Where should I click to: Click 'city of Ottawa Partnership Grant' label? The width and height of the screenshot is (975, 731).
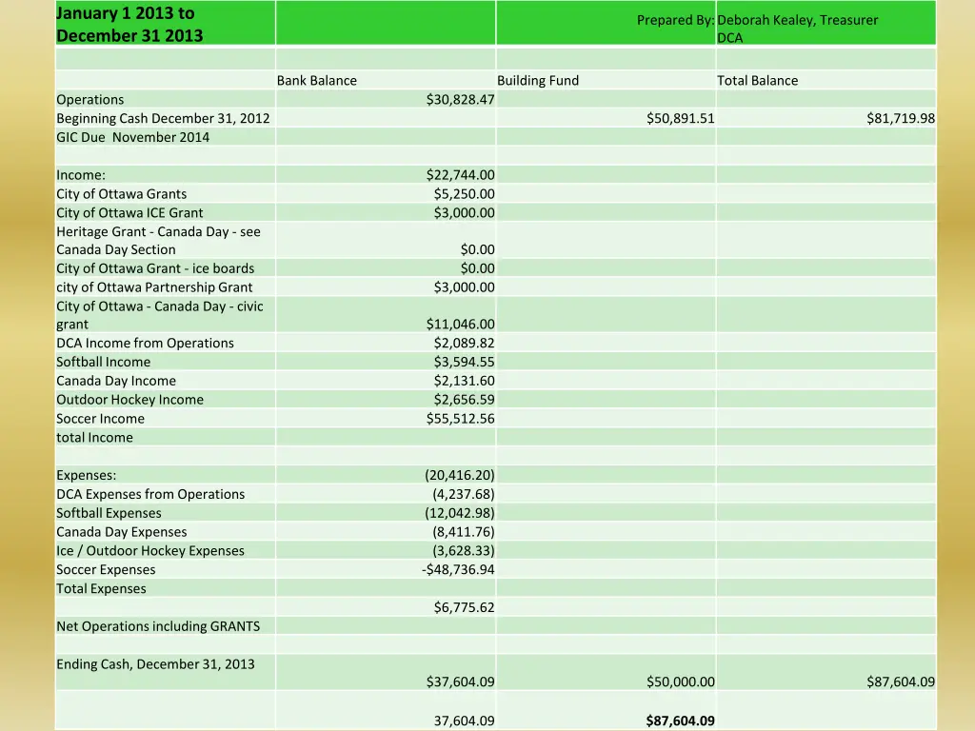154,287
